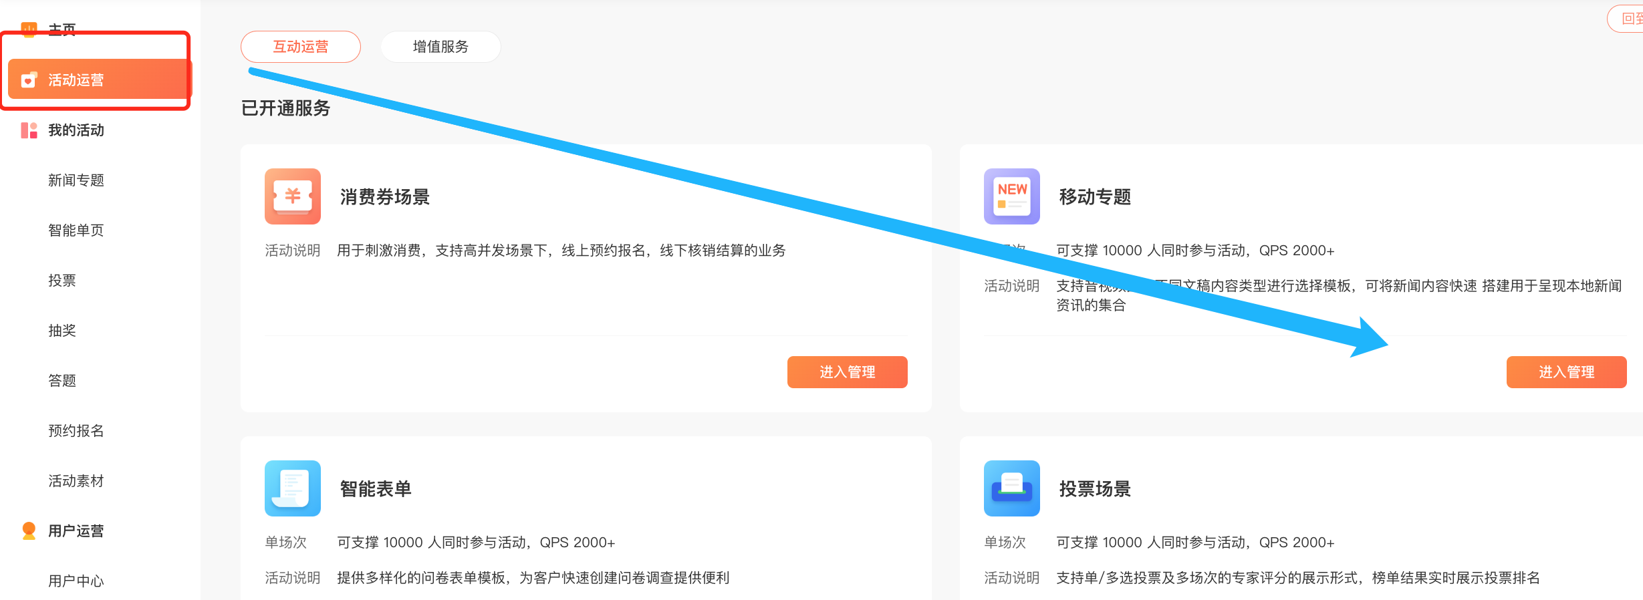The width and height of the screenshot is (1643, 600).
Task: Click the 我的活动 sidebar icon
Action: pyautogui.click(x=29, y=130)
